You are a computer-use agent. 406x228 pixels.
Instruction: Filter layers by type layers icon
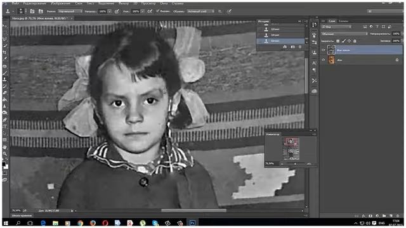pos(377,27)
